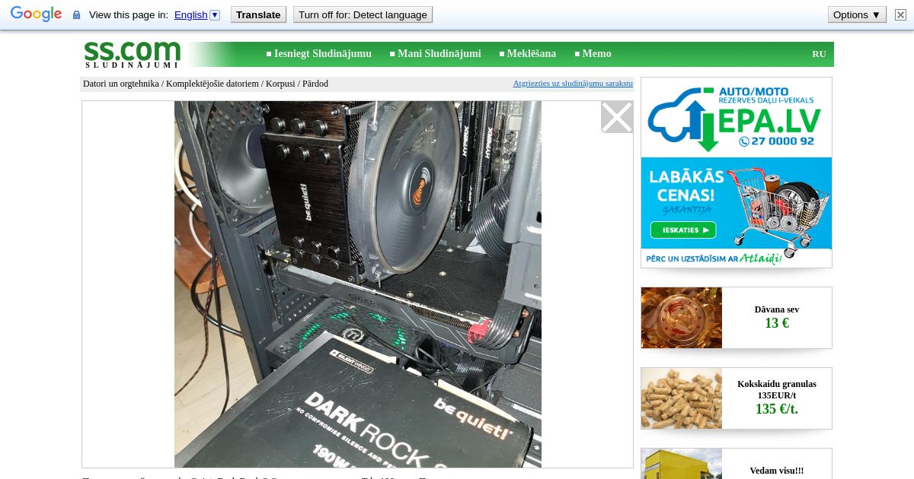Open Vedam visu!!! ad text
This screenshot has height=479, width=914.
[777, 471]
